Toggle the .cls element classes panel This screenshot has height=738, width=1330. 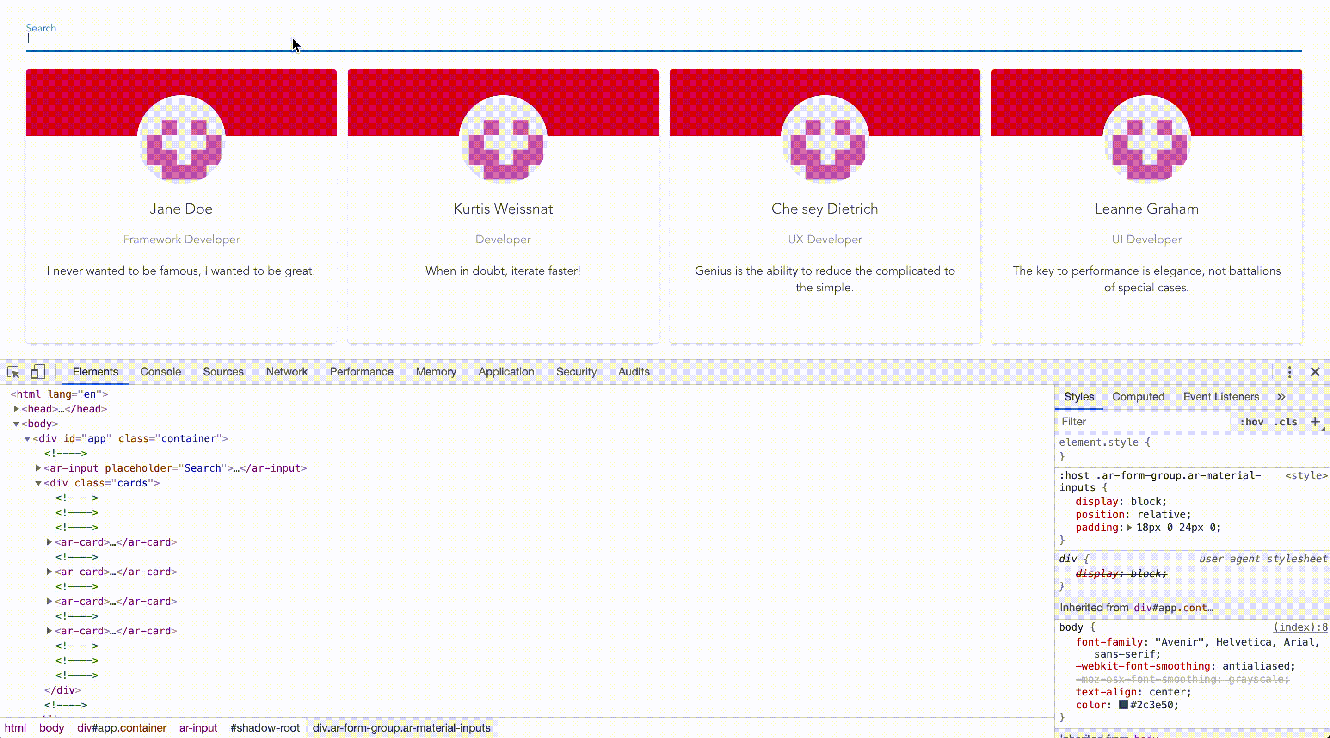coord(1286,422)
